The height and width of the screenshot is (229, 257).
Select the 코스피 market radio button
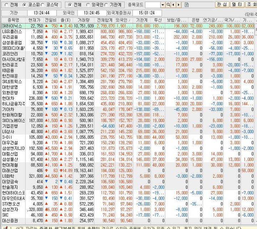(24, 5)
